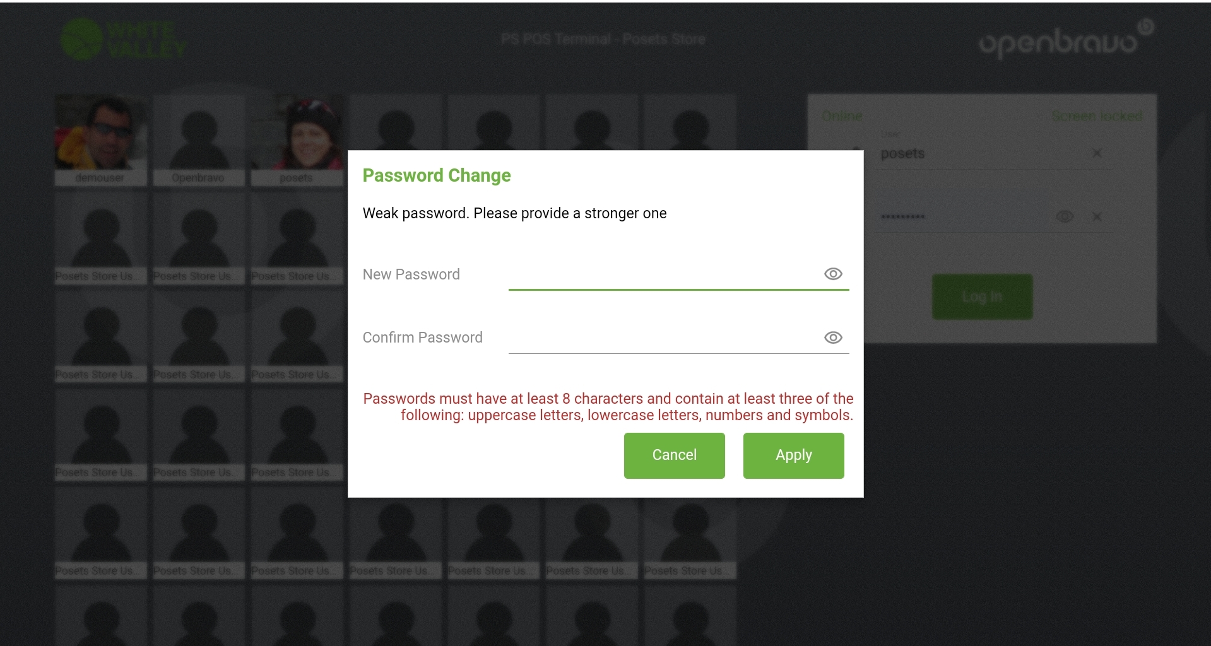The image size is (1211, 646).
Task: Click the White Valley logo
Action: (124, 39)
